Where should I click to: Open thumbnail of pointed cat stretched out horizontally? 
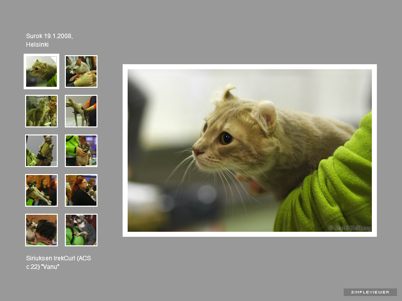[x=41, y=191]
